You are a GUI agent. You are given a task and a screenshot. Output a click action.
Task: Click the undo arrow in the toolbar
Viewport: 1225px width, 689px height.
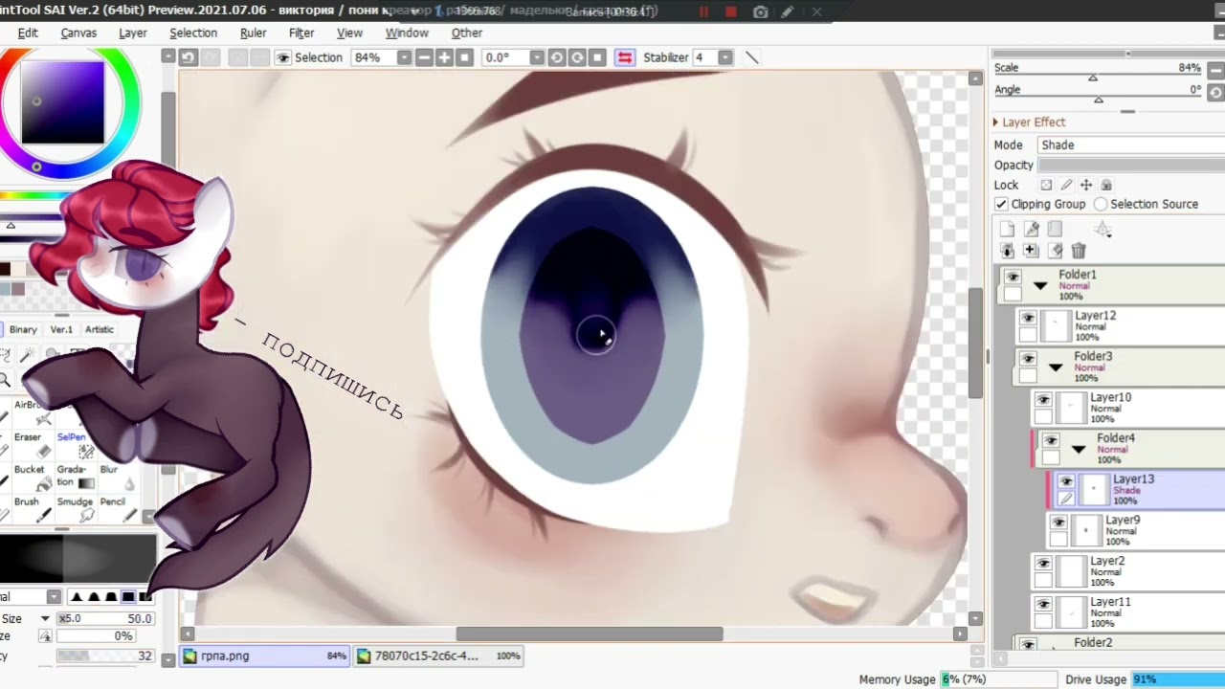pos(188,57)
